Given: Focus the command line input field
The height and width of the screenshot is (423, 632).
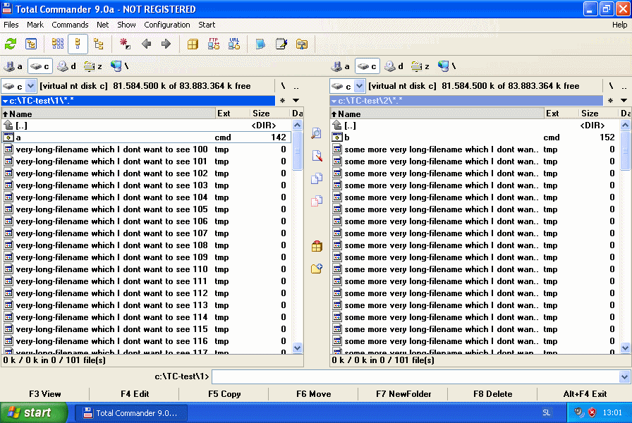Looking at the screenshot, I should click(415, 377).
